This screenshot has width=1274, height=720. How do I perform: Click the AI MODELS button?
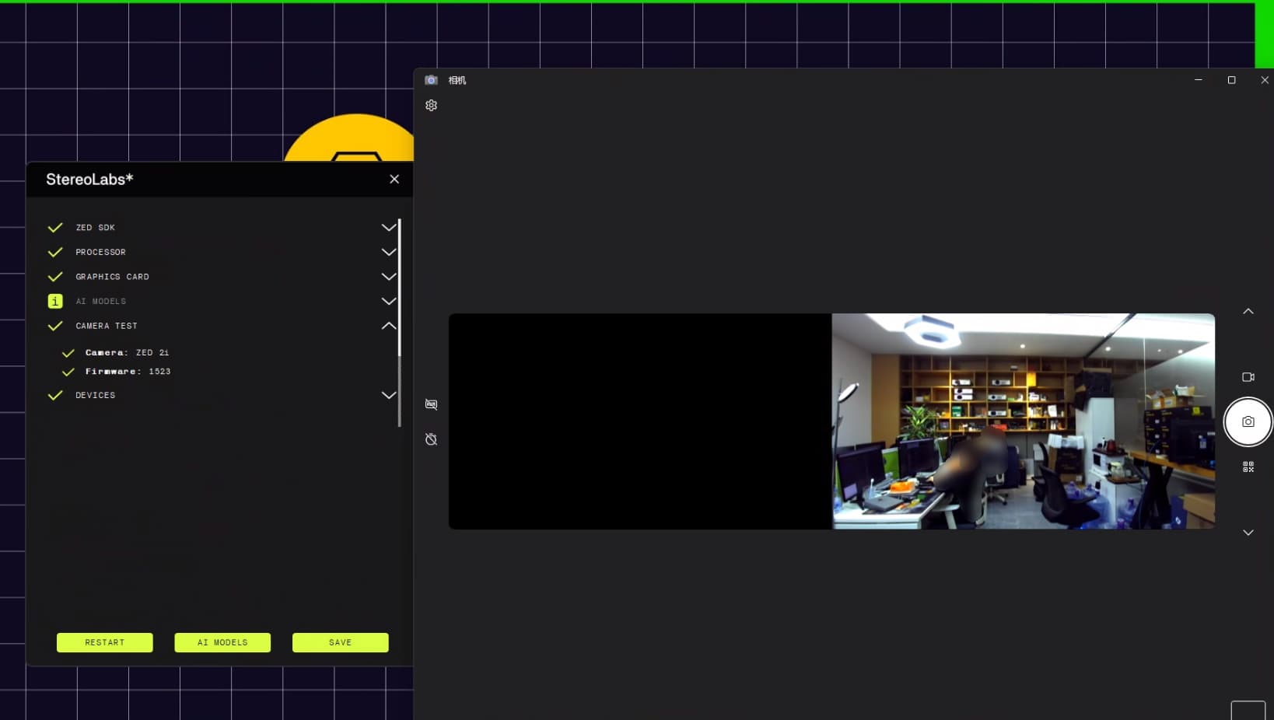[222, 642]
